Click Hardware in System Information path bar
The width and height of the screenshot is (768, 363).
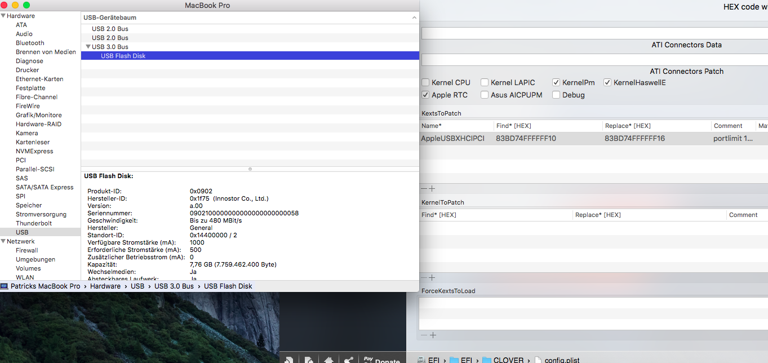105,286
